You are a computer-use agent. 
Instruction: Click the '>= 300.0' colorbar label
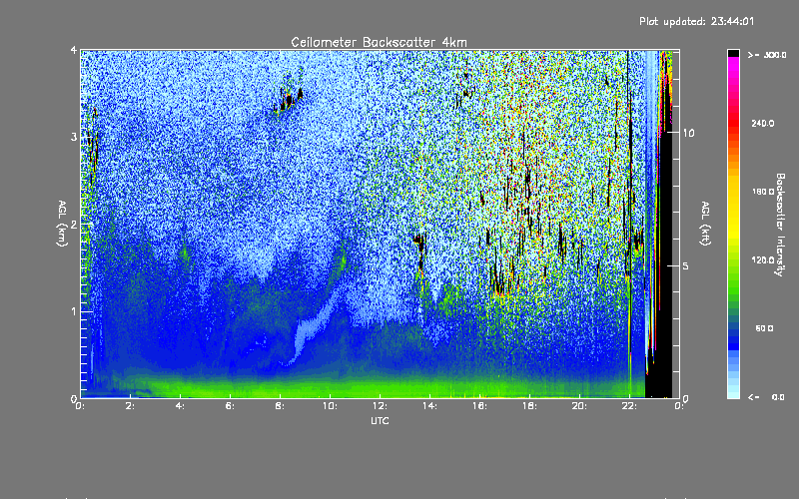(767, 55)
